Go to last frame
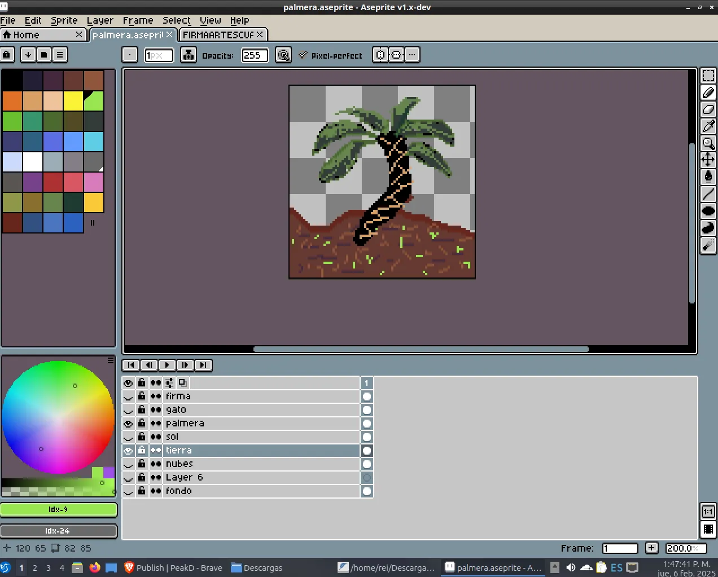 (203, 365)
